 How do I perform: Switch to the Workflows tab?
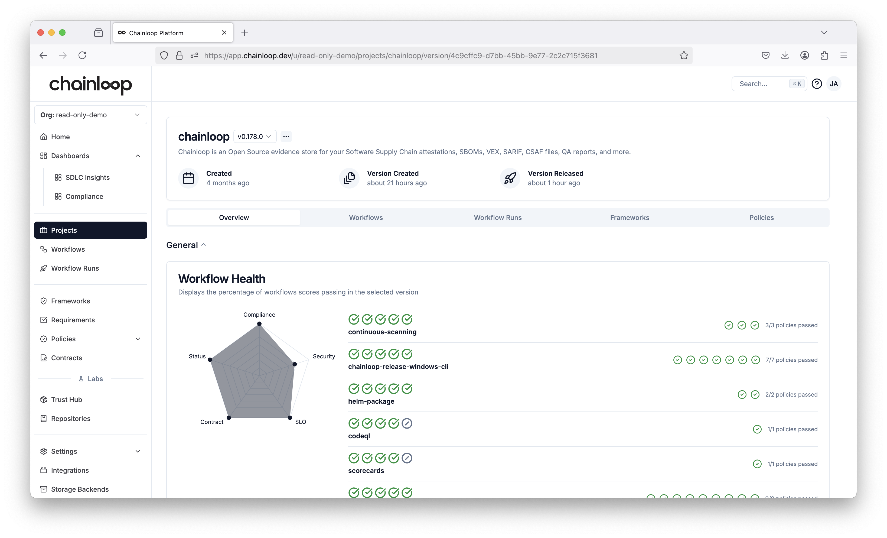pos(366,218)
